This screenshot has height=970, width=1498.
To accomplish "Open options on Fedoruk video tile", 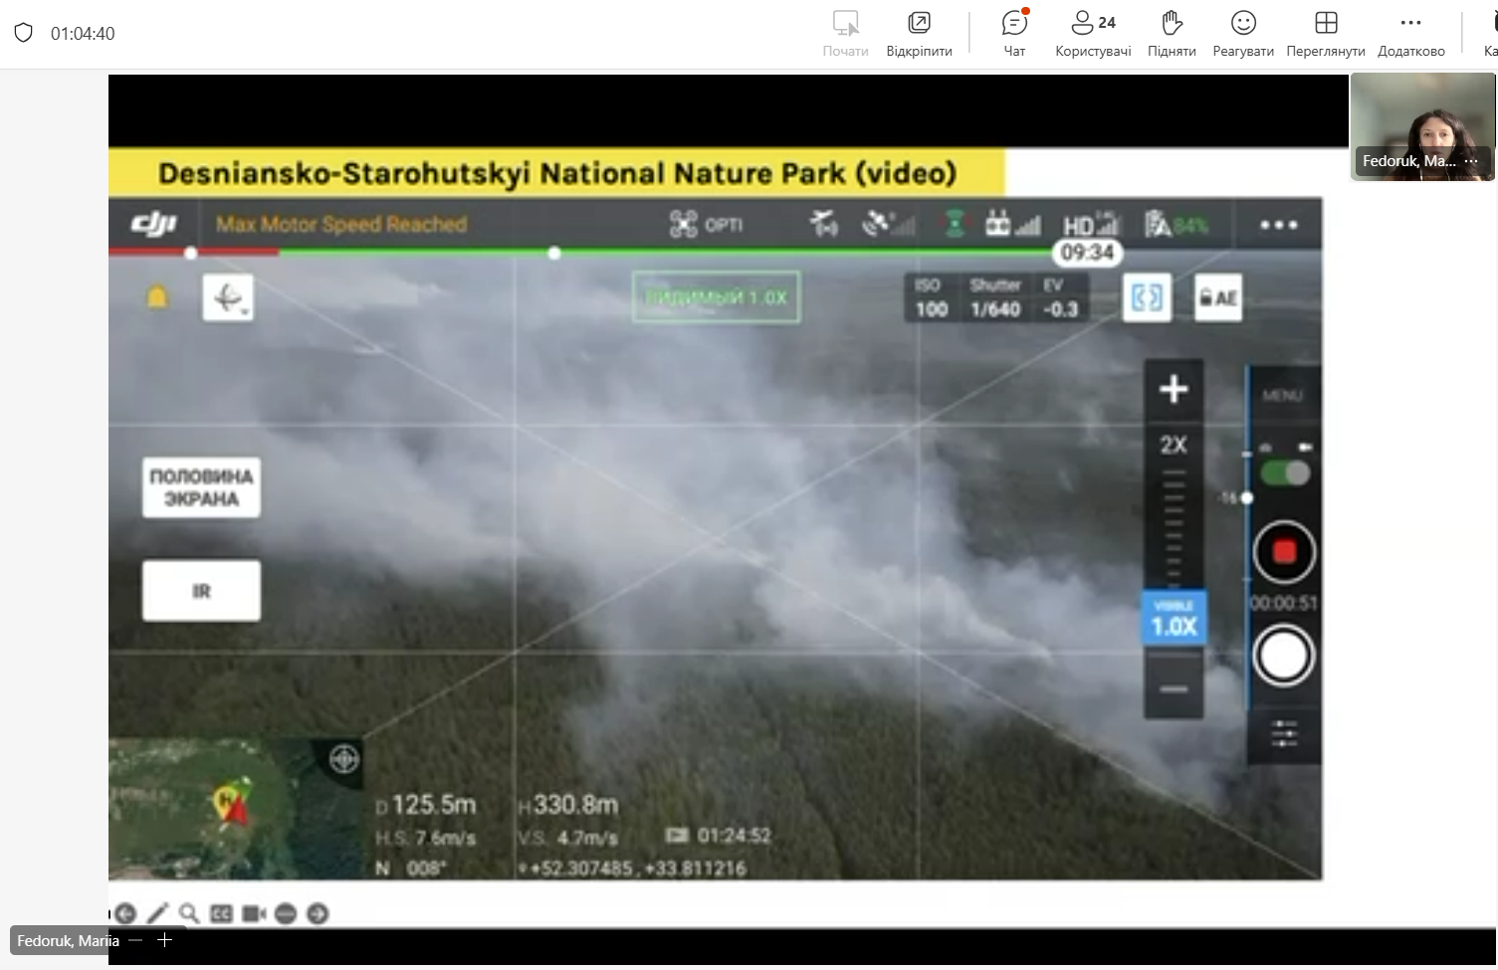I will (x=1472, y=161).
